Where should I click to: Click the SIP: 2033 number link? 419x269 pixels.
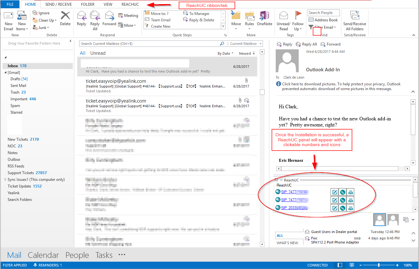pos(294,208)
